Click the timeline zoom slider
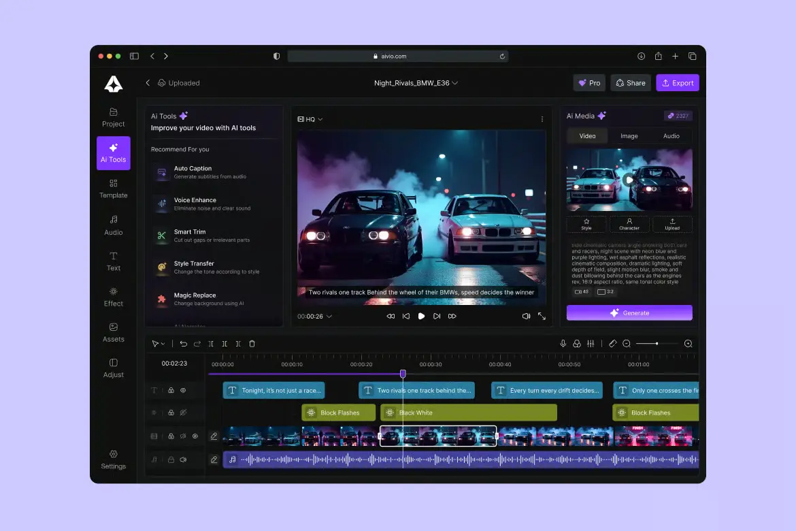This screenshot has width=796, height=531. (x=657, y=344)
